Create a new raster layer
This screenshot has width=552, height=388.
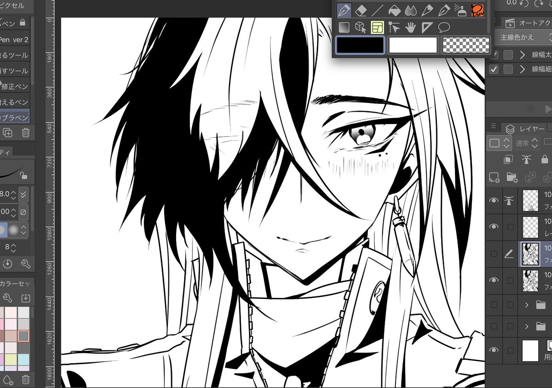click(x=494, y=177)
